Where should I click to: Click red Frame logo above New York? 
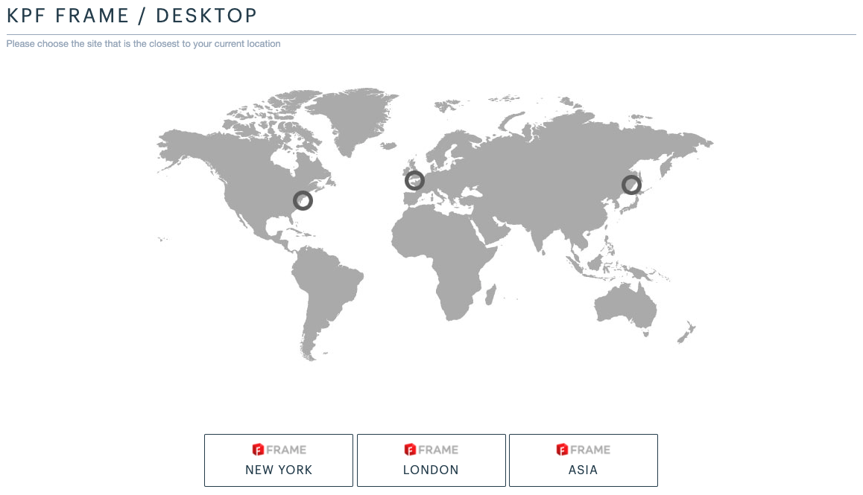click(259, 450)
